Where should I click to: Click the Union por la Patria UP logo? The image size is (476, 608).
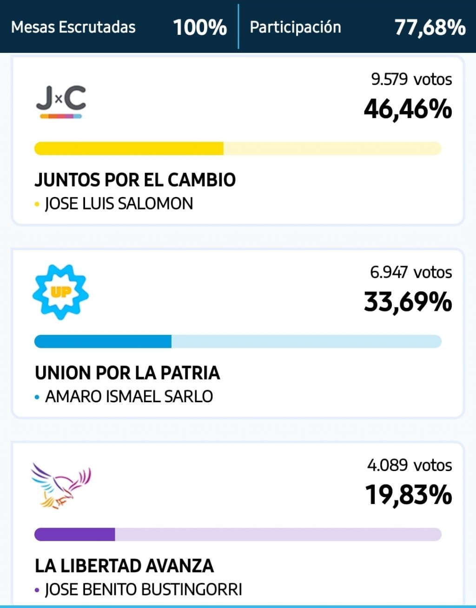[60, 292]
